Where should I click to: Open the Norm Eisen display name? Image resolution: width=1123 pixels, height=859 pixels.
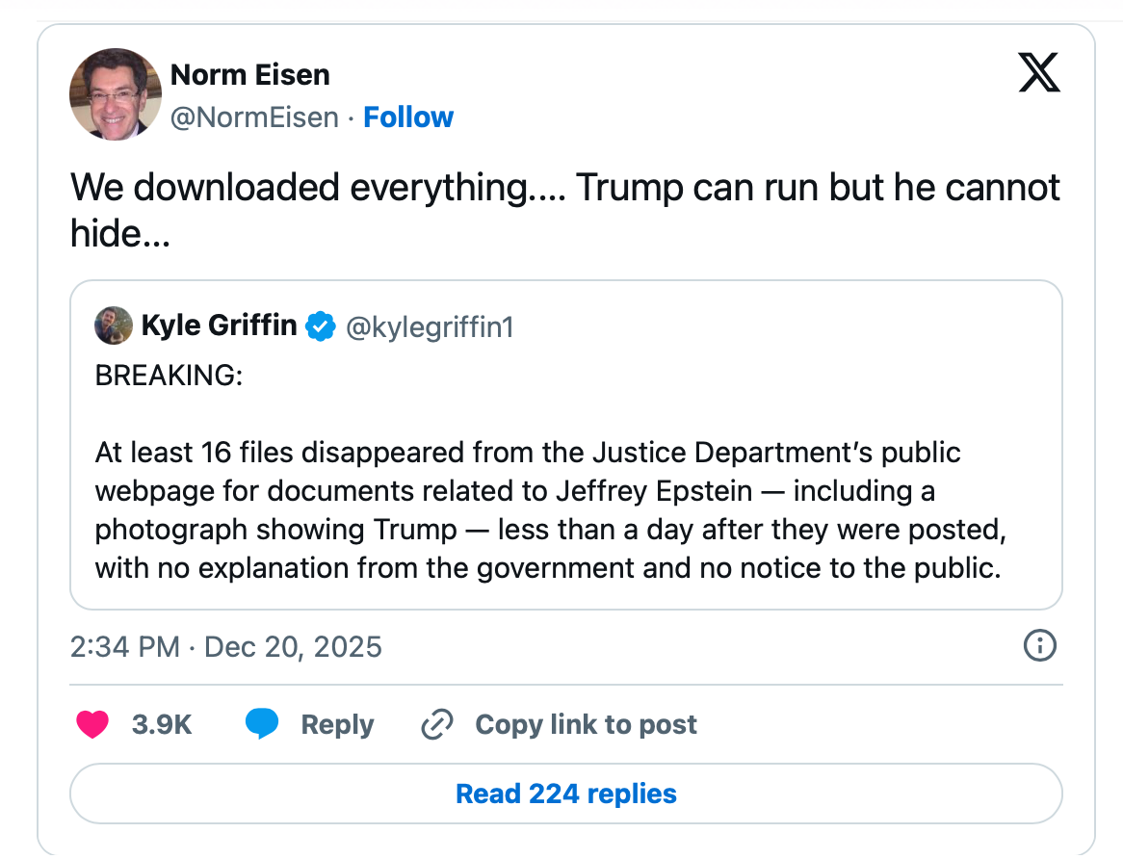pos(249,75)
